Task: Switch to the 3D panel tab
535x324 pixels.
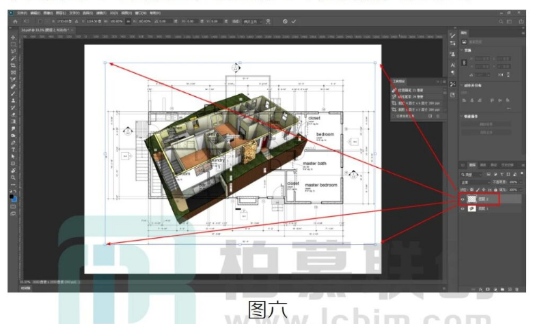Action: [463, 165]
